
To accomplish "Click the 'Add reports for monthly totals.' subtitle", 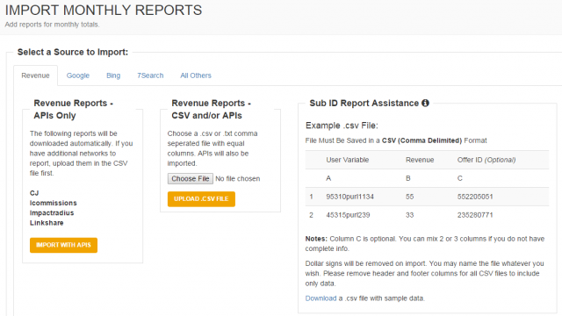I will point(52,25).
